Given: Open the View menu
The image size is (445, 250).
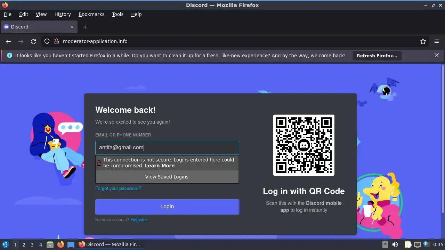Looking at the screenshot, I should click(41, 14).
